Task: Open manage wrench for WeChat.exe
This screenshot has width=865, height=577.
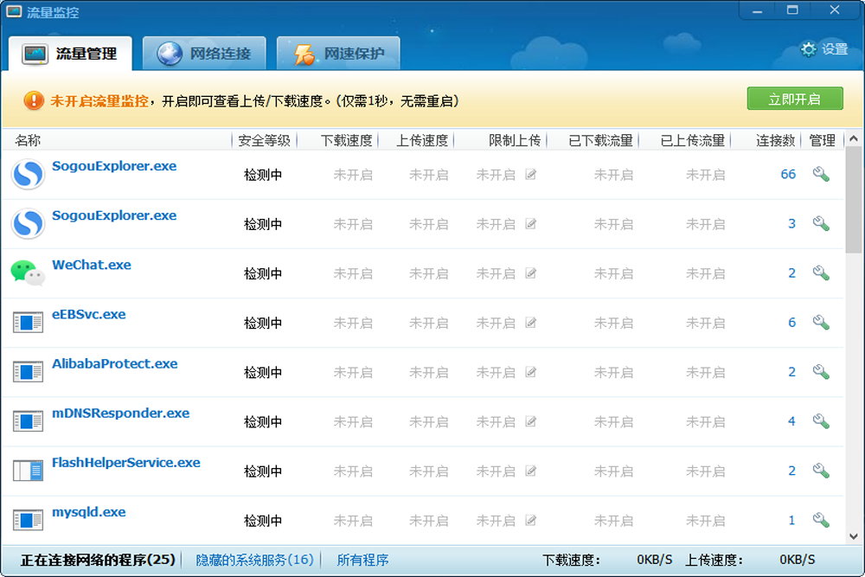Action: [821, 273]
